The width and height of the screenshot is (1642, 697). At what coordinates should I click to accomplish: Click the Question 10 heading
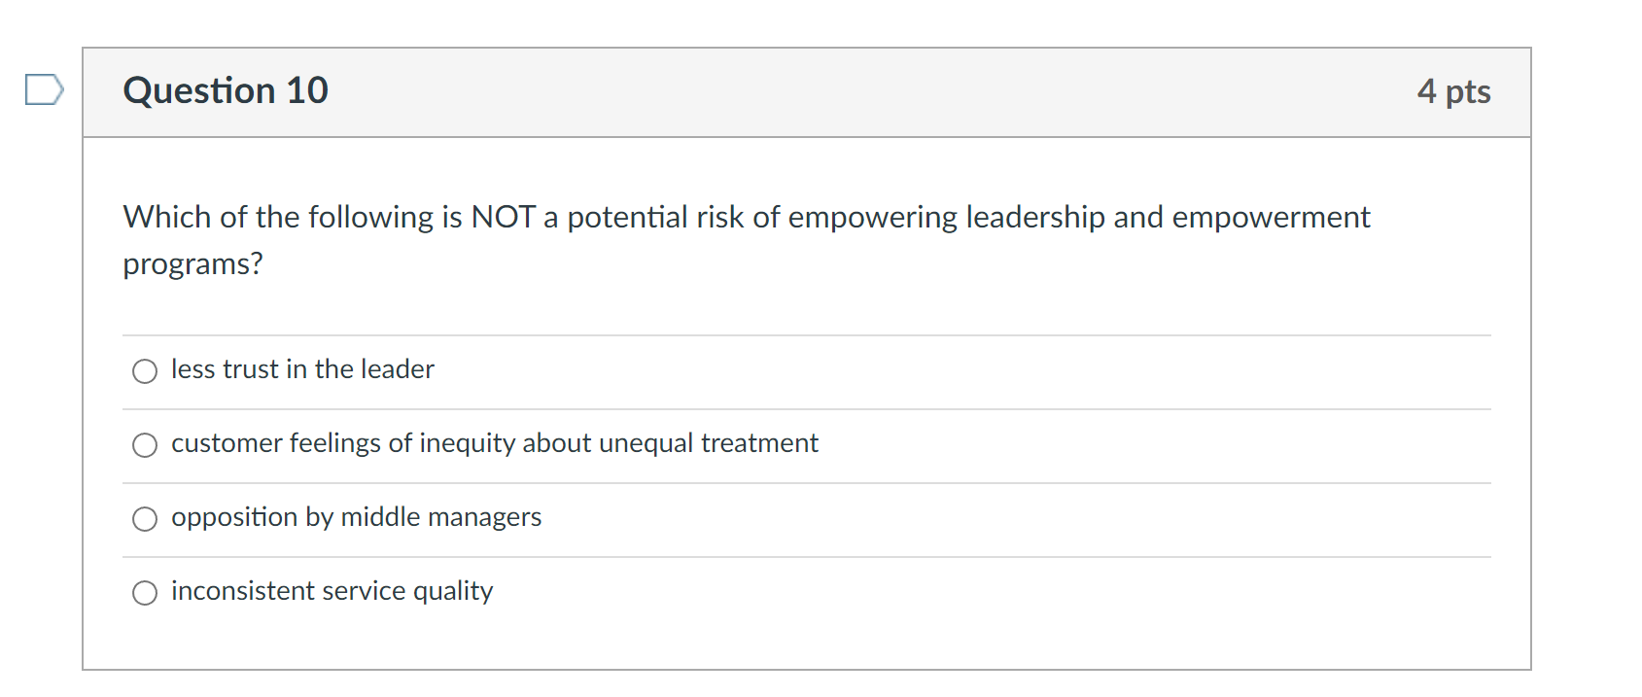click(226, 90)
